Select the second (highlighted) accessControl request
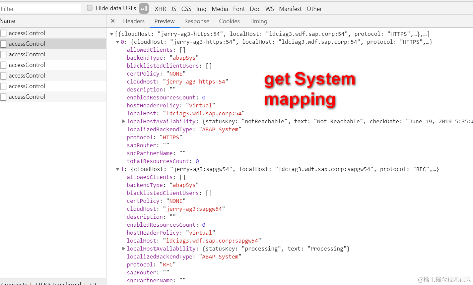 pos(53,44)
